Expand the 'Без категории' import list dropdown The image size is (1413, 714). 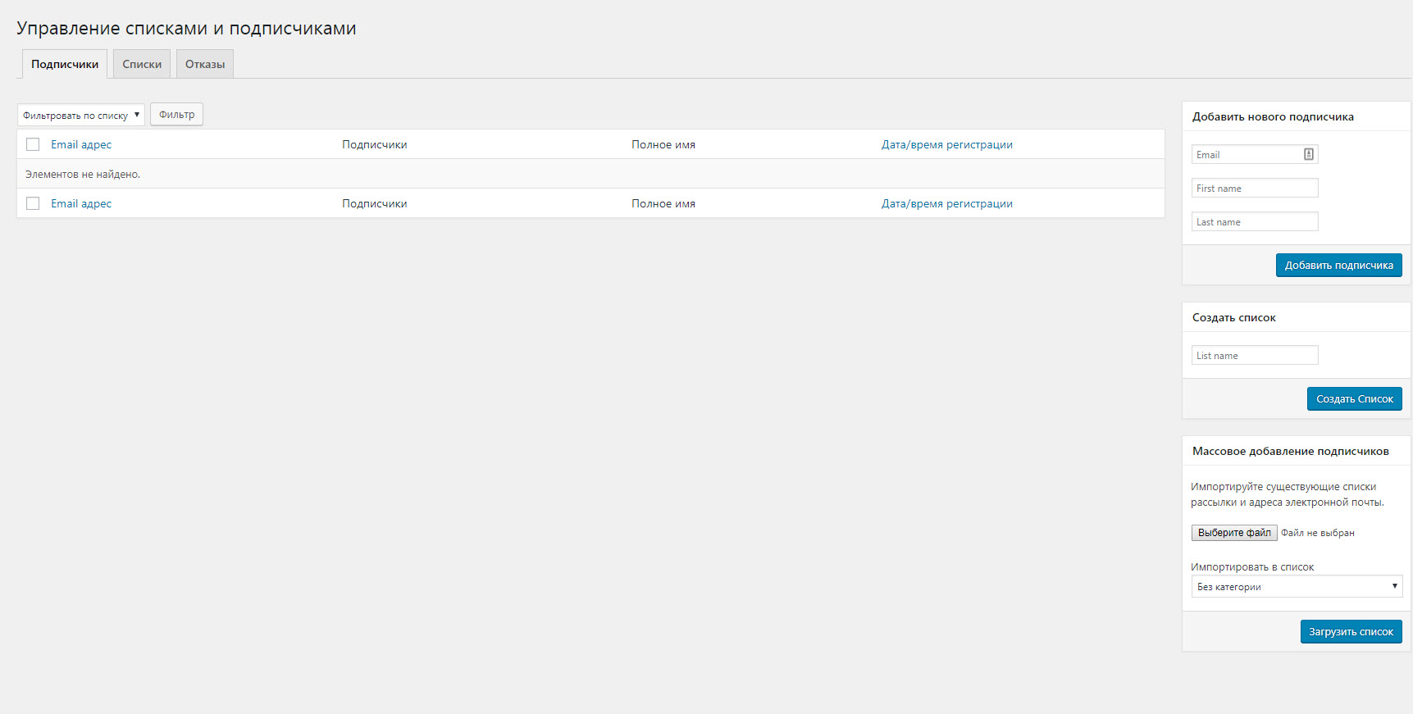tap(1296, 586)
